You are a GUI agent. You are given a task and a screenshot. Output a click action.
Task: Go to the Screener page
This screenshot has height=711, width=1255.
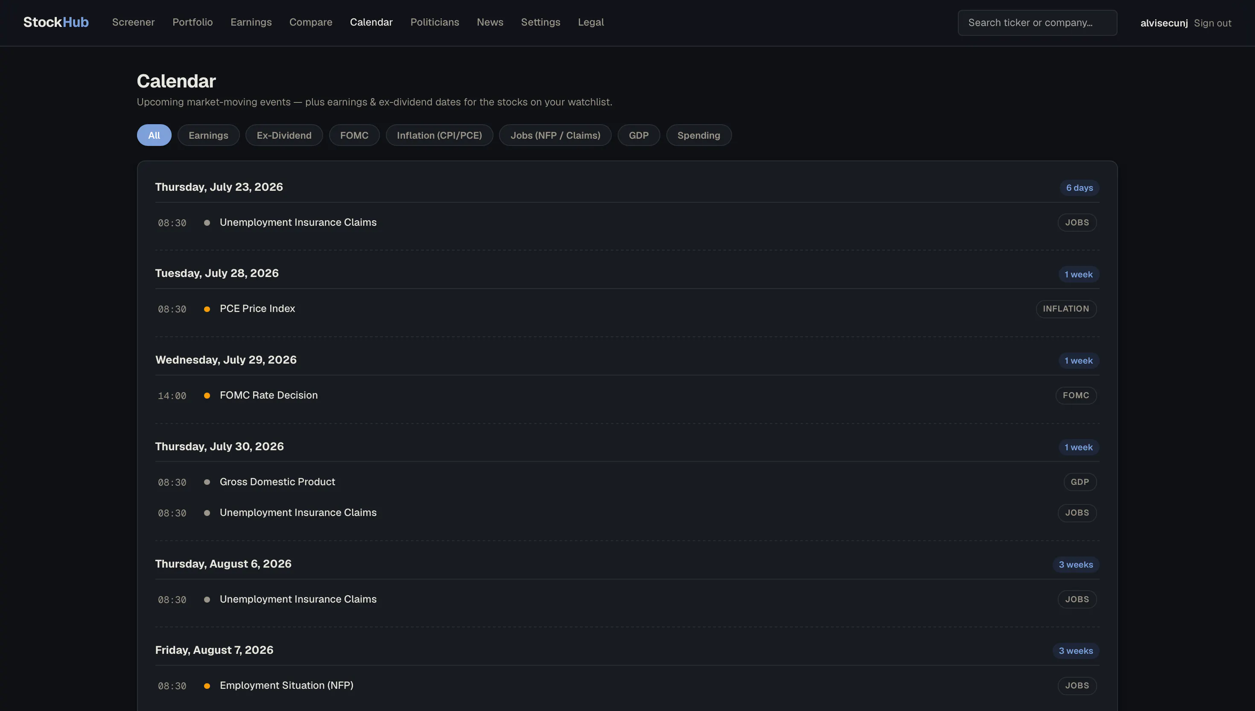pos(133,23)
